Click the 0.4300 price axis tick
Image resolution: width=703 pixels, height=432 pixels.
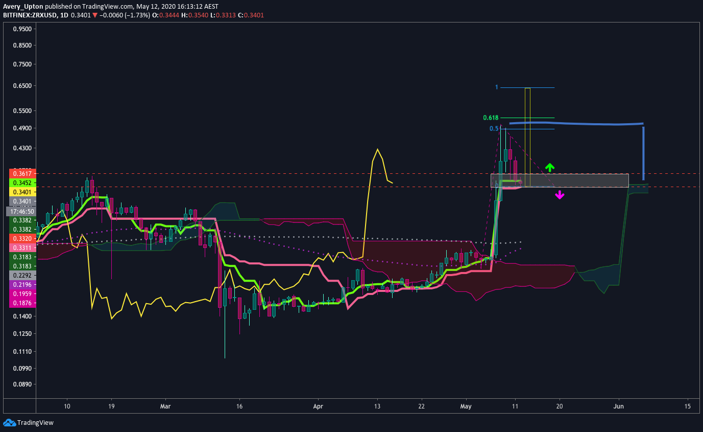click(22, 148)
